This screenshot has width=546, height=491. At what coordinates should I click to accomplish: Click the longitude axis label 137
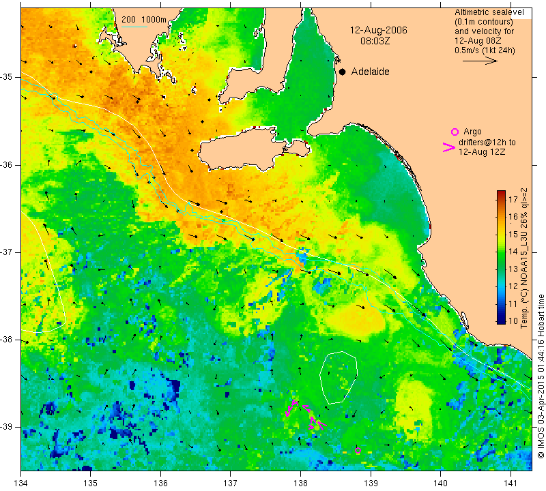click(231, 483)
